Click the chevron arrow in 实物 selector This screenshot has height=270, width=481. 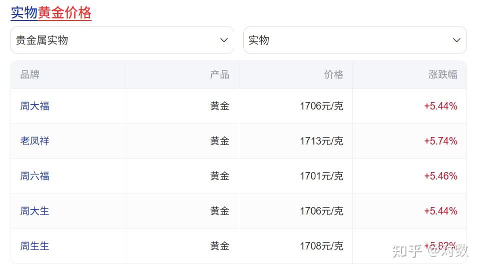(x=456, y=40)
